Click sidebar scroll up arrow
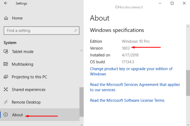The height and width of the screenshot is (126, 190). tap(81, 51)
